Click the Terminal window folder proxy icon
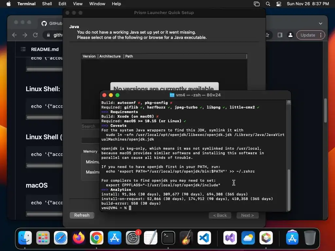Screen dimensions: 335x251 click(172, 95)
